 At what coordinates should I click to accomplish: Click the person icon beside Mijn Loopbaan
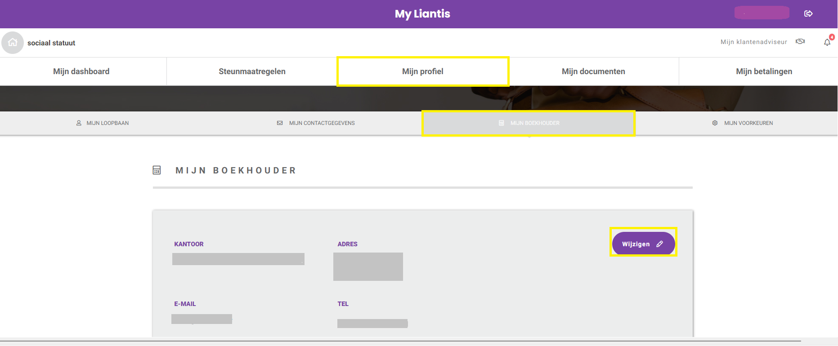click(79, 123)
